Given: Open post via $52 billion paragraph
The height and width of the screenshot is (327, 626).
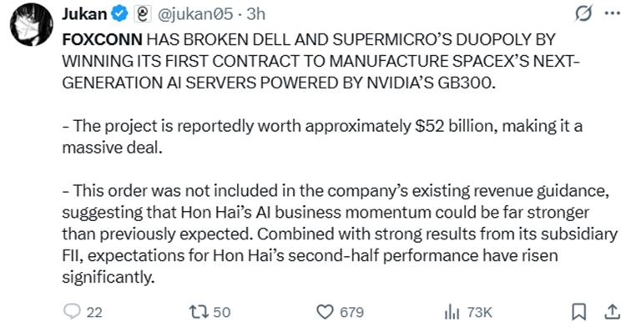Looking at the screenshot, I should point(322,137).
